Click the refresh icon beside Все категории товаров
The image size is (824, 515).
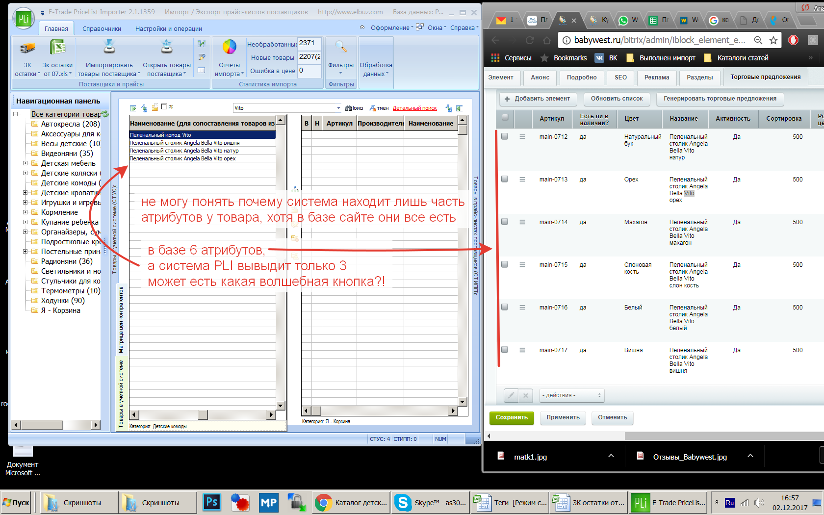tap(105, 114)
